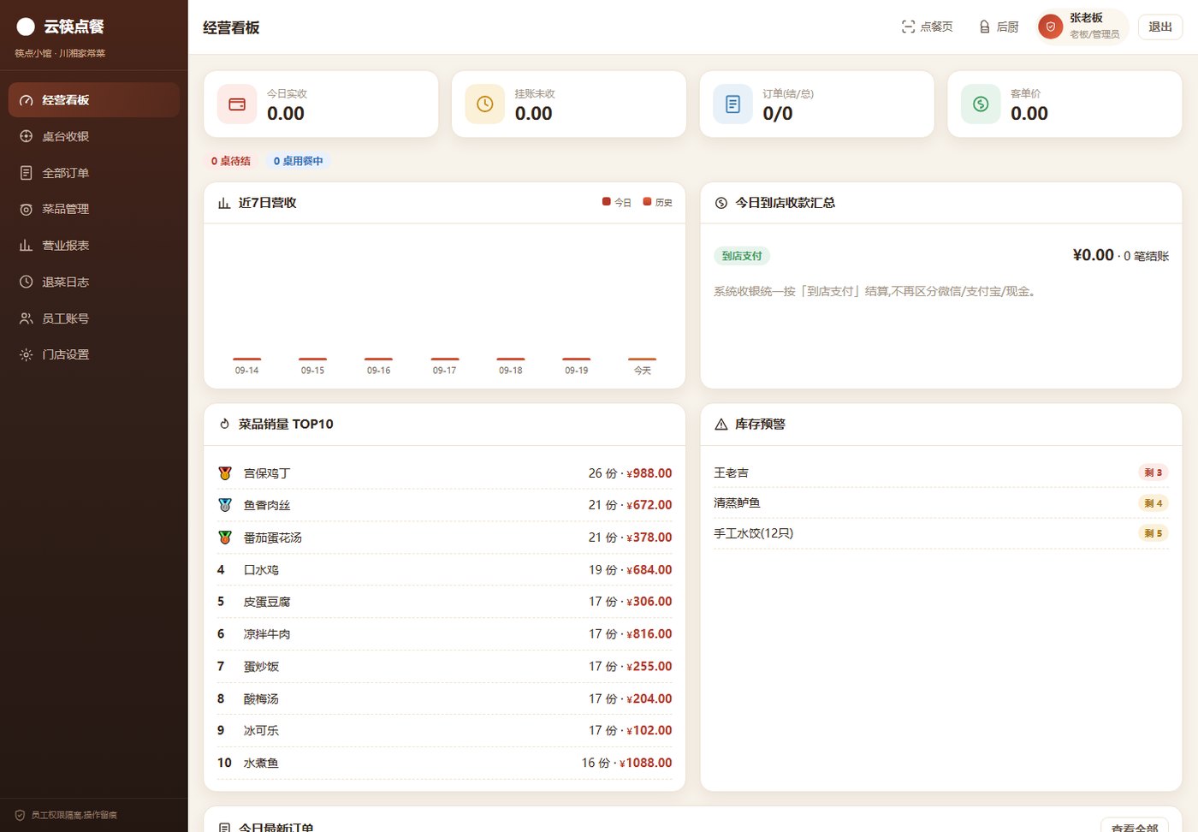Click the 0 桌用餐中 badge
This screenshot has width=1198, height=832.
298,161
